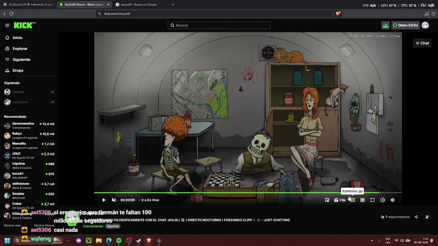Unmute the stream audio
Viewport: 438px width, 246px height.
tap(114, 200)
